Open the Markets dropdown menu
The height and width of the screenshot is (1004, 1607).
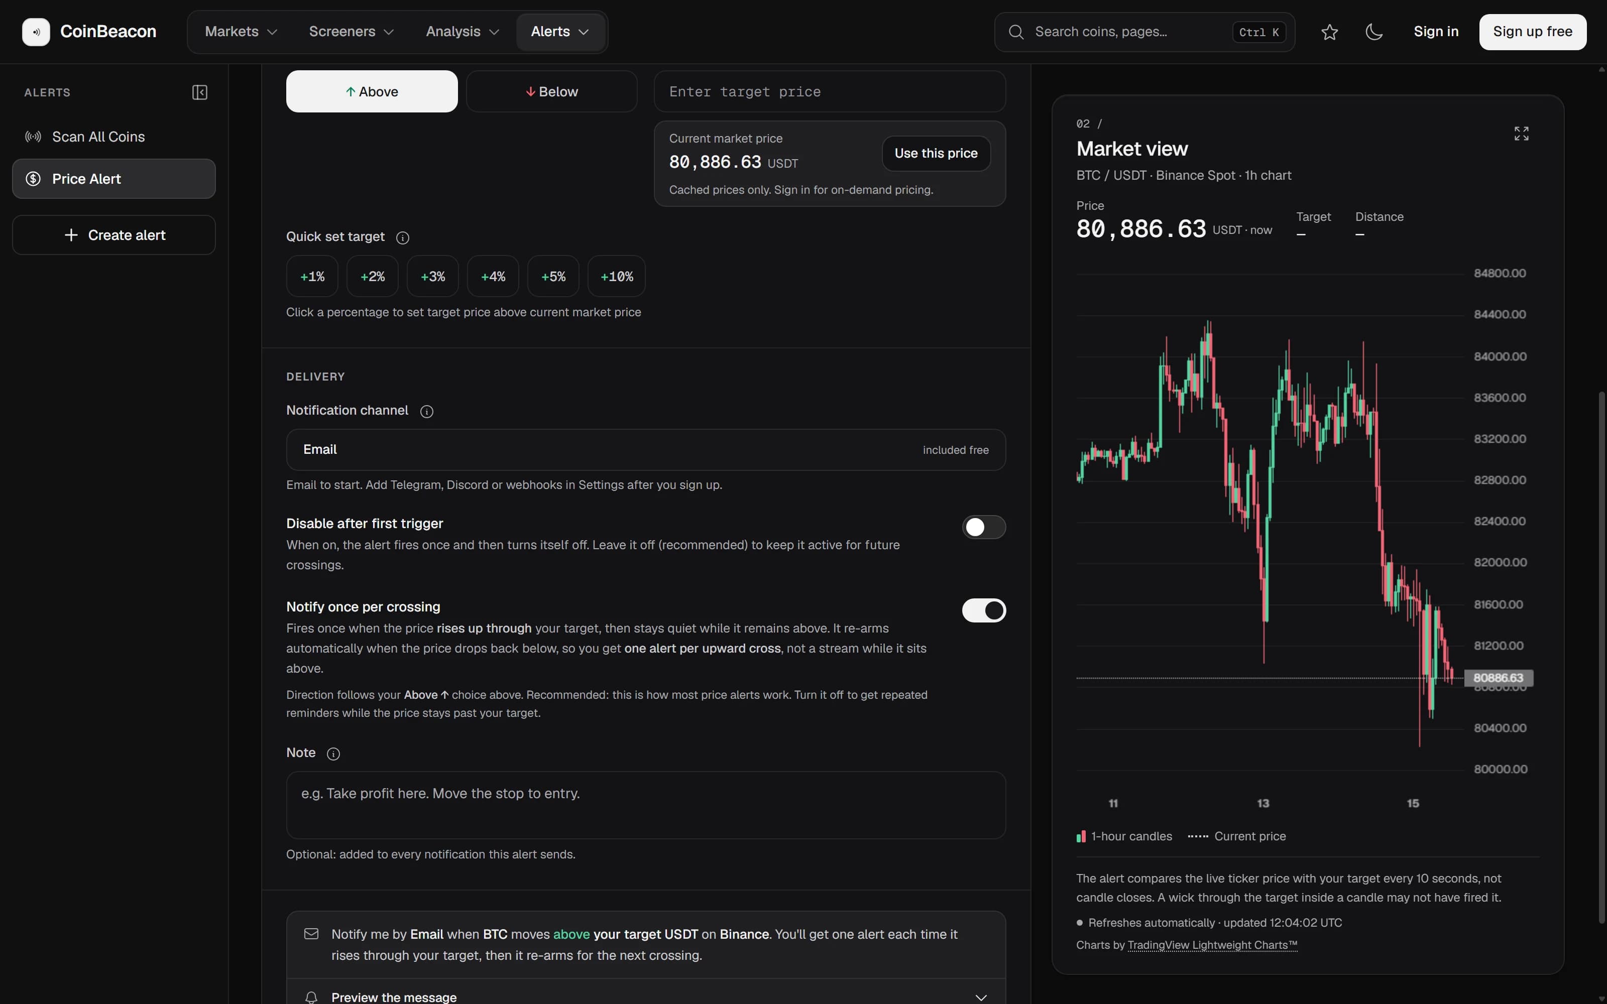coord(241,32)
